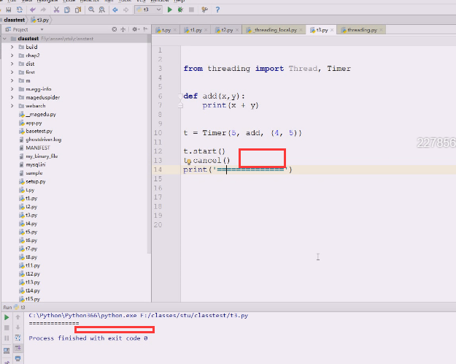
Task: Click the Copy icon in the toolbar
Action: pyautogui.click(x=67, y=10)
